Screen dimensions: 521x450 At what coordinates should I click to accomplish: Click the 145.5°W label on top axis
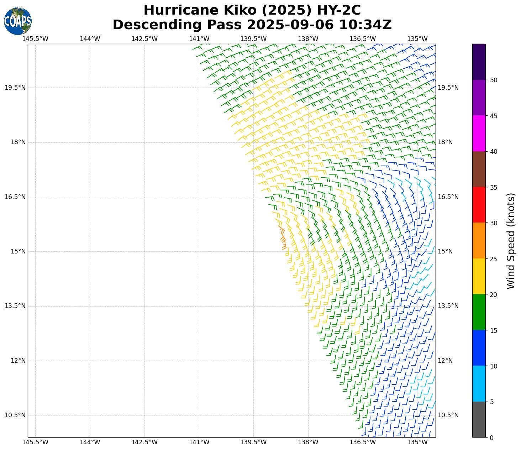click(x=35, y=39)
